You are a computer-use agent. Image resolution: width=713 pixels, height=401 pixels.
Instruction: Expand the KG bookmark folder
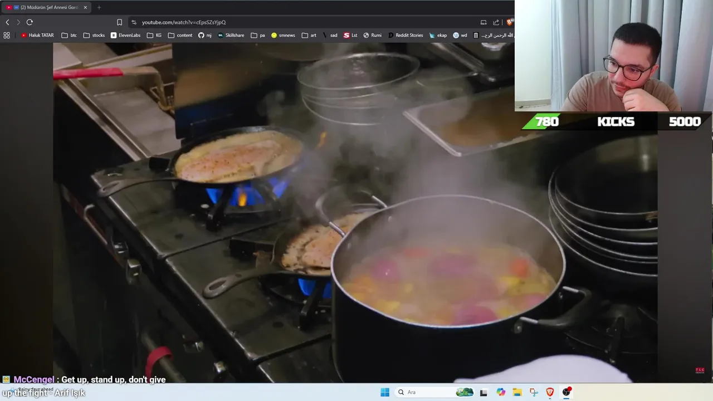coord(154,35)
